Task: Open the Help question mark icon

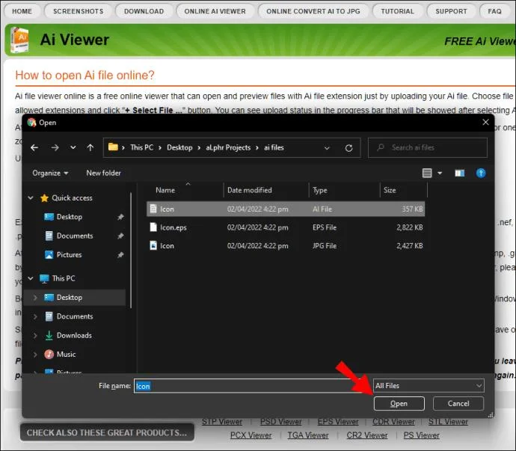Action: click(x=481, y=173)
